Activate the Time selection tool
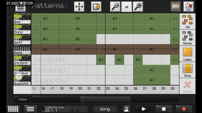The image size is (202, 113). pyautogui.click(x=187, y=70)
